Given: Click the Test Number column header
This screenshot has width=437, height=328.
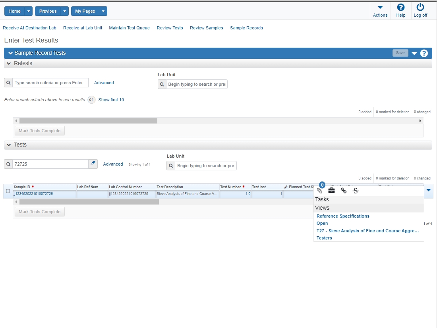Looking at the screenshot, I should tap(235, 187).
